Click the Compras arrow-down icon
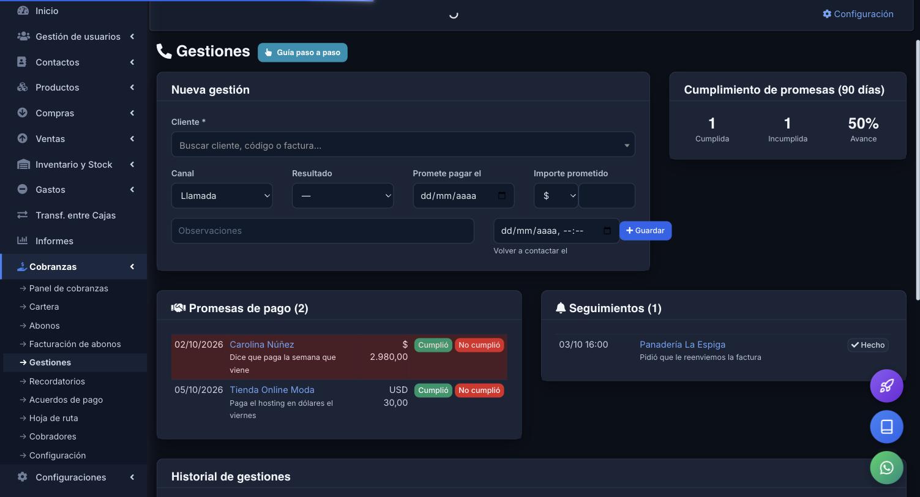 [x=22, y=113]
